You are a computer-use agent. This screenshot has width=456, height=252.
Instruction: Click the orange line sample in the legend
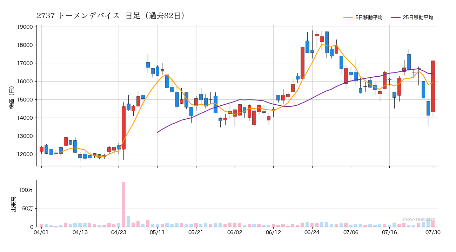348,17
